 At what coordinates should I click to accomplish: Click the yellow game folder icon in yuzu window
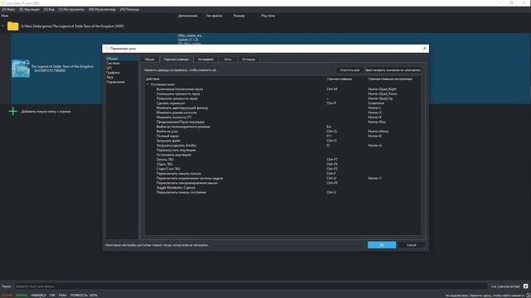pyautogui.click(x=13, y=26)
